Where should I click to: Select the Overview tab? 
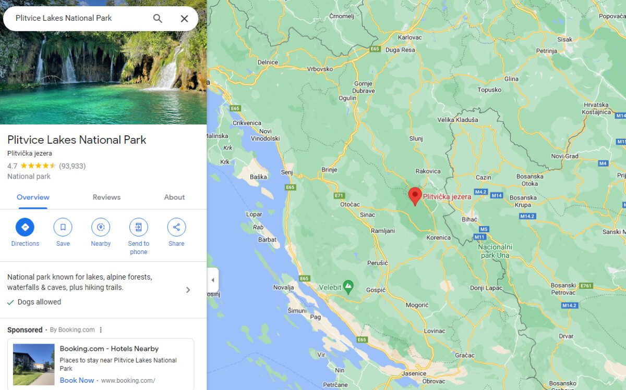coord(33,197)
